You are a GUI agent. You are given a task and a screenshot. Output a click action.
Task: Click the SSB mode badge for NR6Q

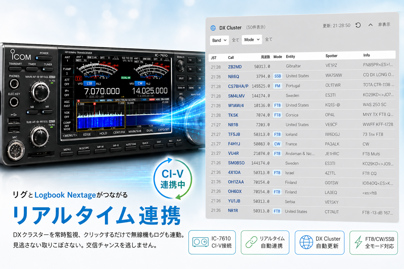point(277,76)
